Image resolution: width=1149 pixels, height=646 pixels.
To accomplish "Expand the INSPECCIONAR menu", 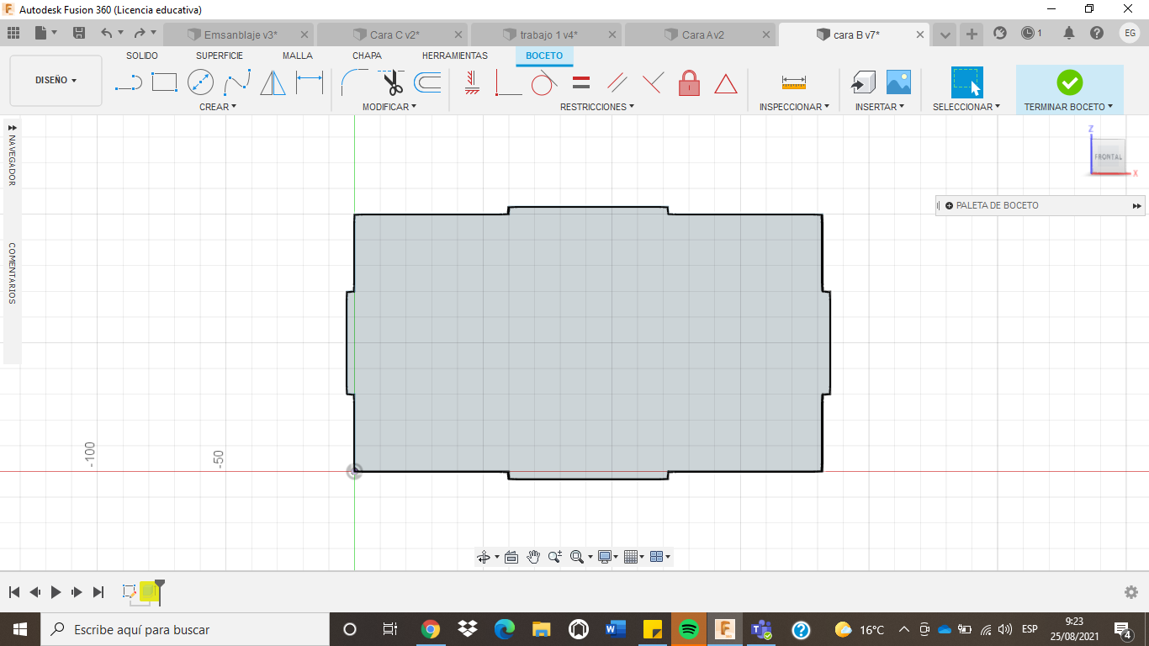I will (794, 107).
